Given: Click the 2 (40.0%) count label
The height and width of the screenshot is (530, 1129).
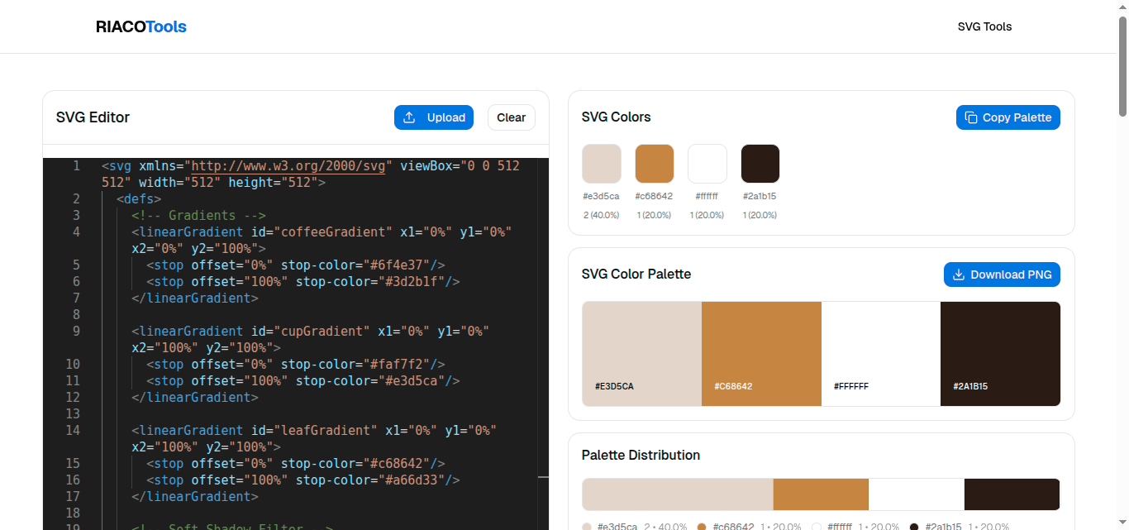Looking at the screenshot, I should (x=601, y=215).
